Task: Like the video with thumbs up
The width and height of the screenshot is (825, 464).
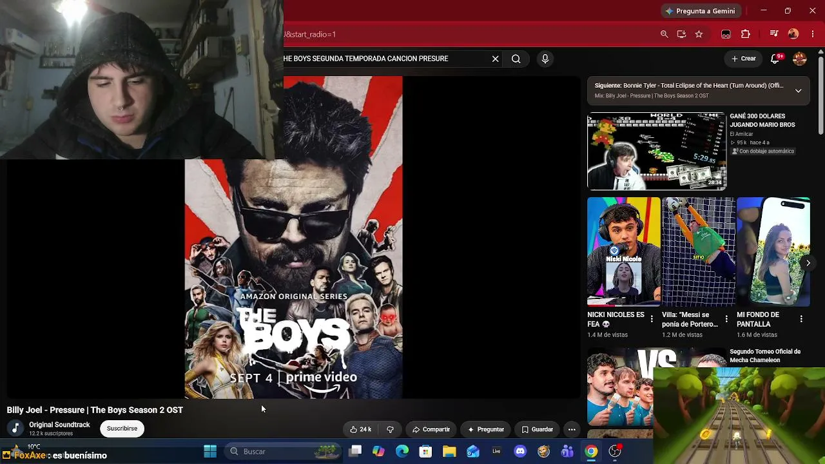Action: click(x=360, y=429)
